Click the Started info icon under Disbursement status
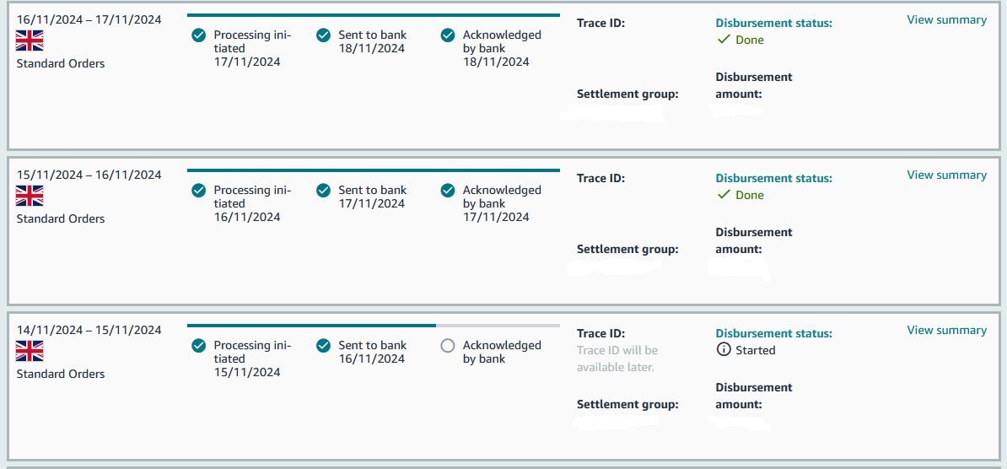Viewport: 1007px width, 469px height. point(724,350)
